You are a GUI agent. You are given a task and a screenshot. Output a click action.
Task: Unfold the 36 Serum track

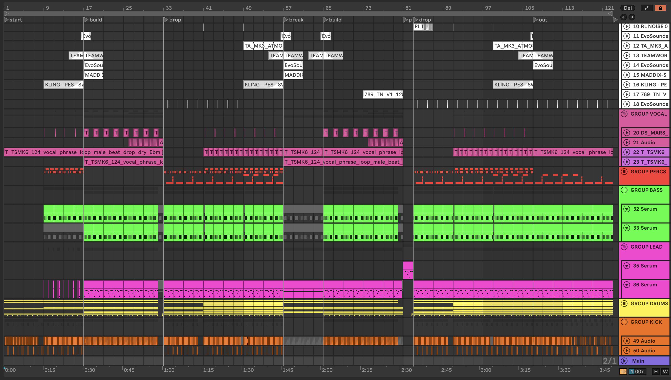[x=626, y=284]
